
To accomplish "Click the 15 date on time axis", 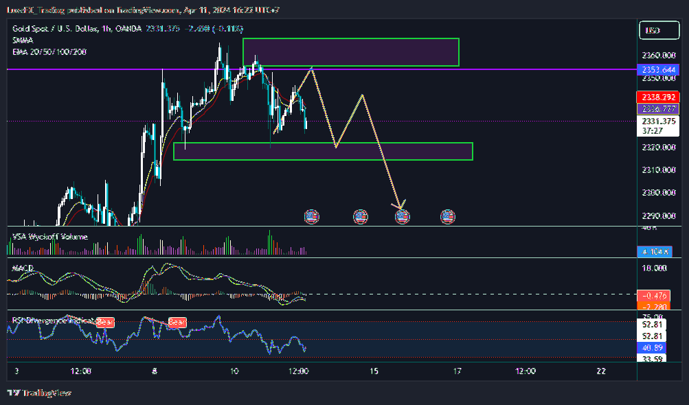I will click(x=374, y=371).
